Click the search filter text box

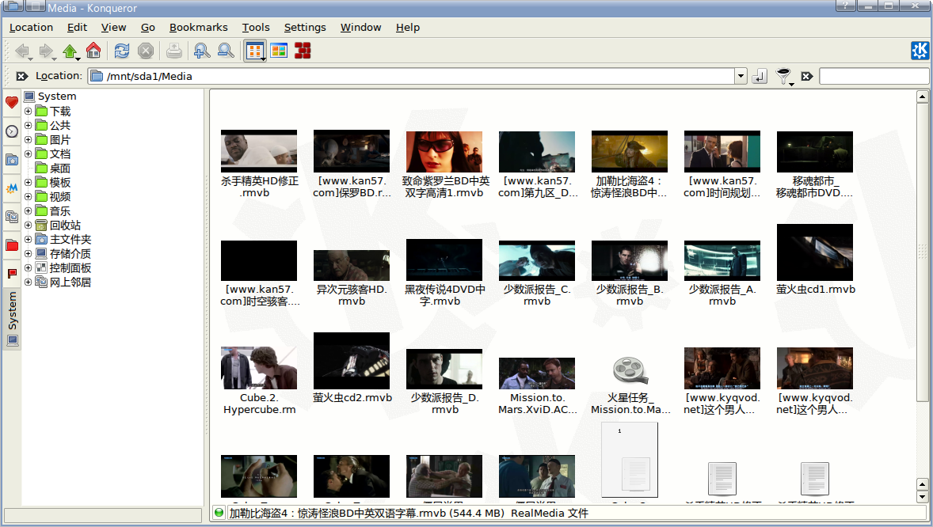[x=874, y=76]
